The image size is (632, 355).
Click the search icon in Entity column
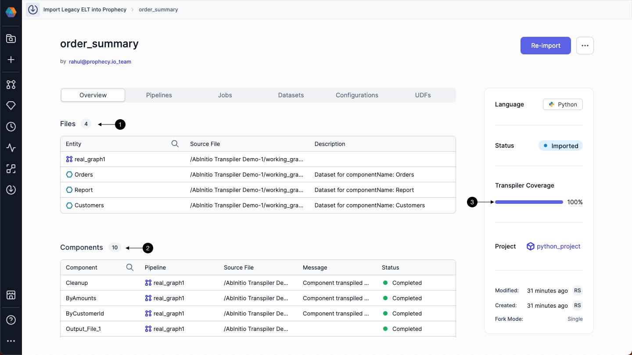click(x=175, y=143)
